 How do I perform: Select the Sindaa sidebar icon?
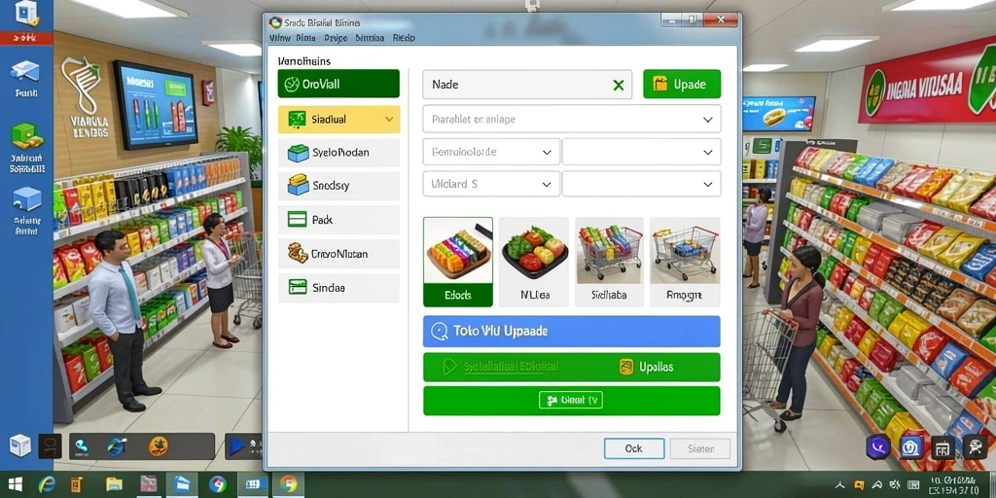tap(298, 287)
